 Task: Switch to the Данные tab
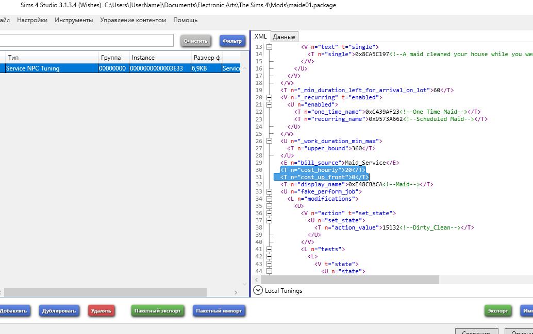pos(284,37)
